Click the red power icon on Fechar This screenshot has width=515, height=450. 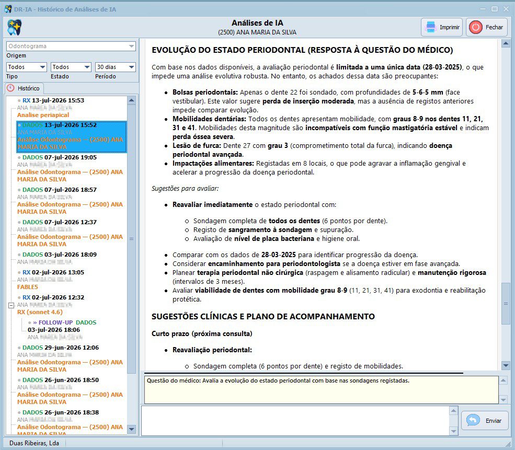coord(475,27)
